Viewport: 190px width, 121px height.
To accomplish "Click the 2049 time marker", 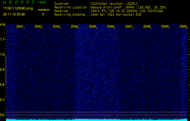I will click(x=165, y=26).
